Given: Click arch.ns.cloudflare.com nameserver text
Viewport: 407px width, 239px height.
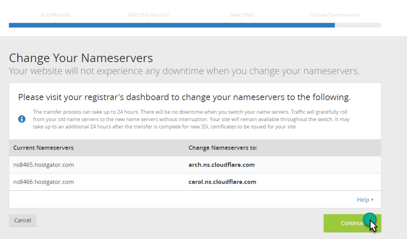Looking at the screenshot, I should [222, 165].
